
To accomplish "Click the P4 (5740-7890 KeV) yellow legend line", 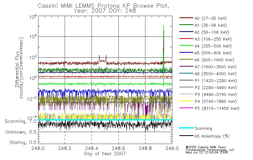I will 186,101.
